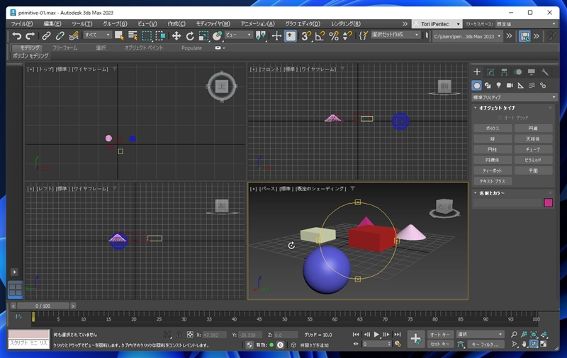The image size is (567, 358).
Task: Switch to the オブジェクト ペイント ribbon tab
Action: pyautogui.click(x=144, y=47)
